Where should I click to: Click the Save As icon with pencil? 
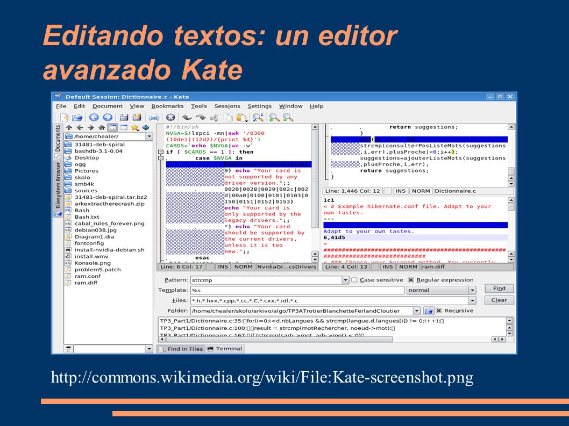137,118
